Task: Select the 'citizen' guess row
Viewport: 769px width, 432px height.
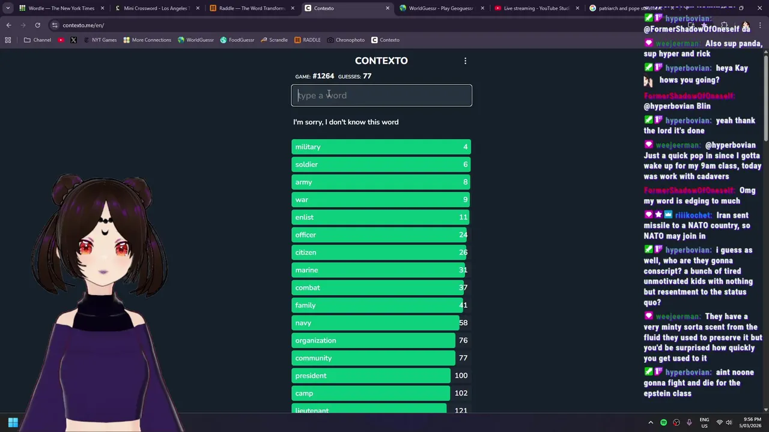Action: pyautogui.click(x=381, y=253)
